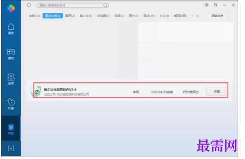Open the 升级 upgrade section in sidebar
Screen dimensions: 245x159
tap(11, 104)
